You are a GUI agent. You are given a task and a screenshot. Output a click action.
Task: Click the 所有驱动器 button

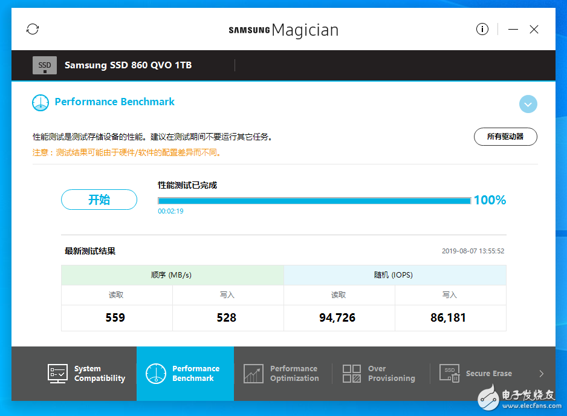coord(505,137)
